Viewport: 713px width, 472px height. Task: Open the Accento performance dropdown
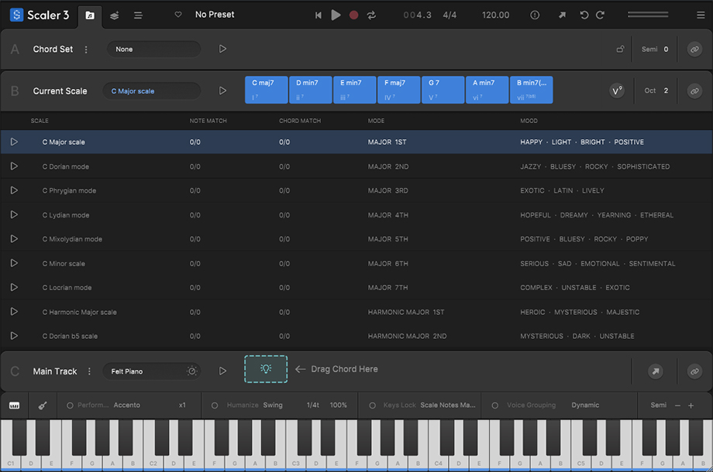click(x=127, y=405)
